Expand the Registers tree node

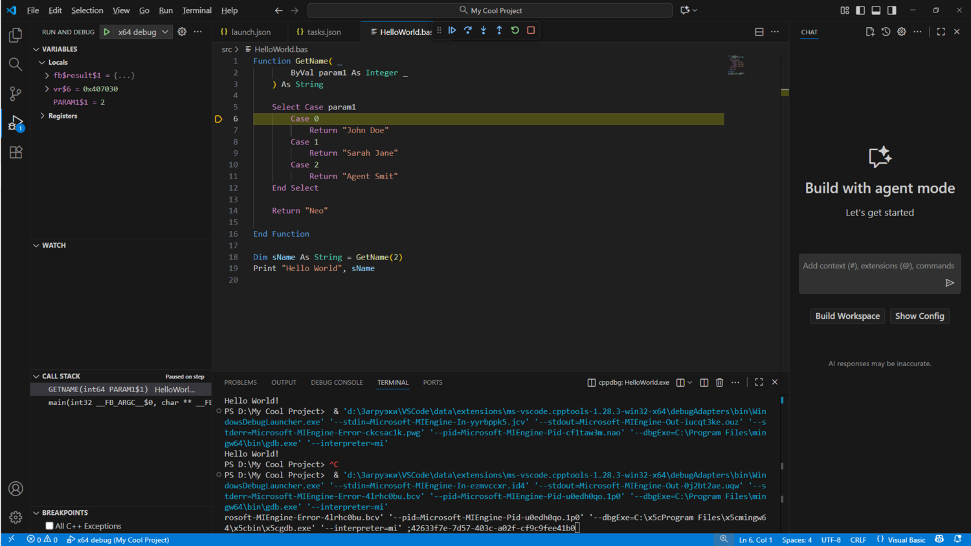tap(43, 116)
